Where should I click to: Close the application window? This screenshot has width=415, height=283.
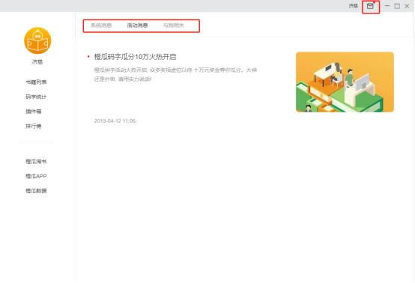click(407, 6)
